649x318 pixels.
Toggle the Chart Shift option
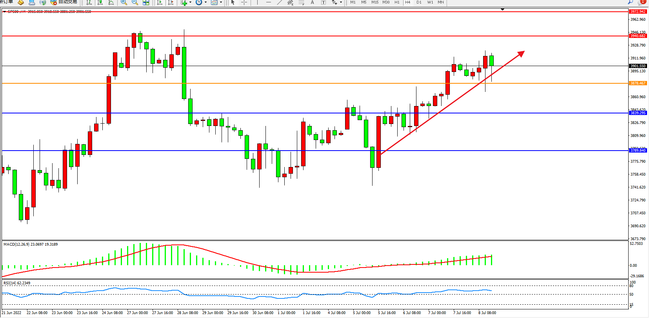[171, 2]
